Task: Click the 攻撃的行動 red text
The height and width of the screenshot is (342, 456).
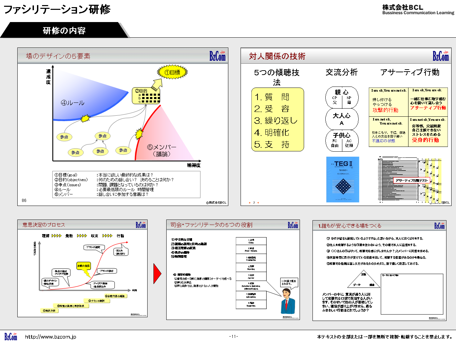Action: (x=385, y=110)
